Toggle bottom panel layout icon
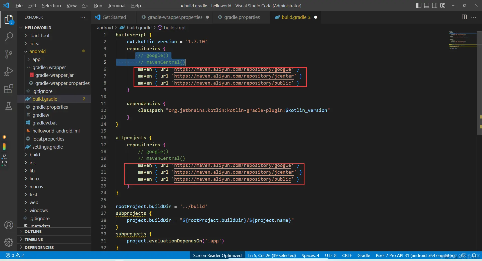Image resolution: width=482 pixels, height=261 pixels. pos(427,6)
